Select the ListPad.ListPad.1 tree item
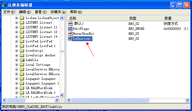The height and width of the screenshot is (111, 192). pos(41,46)
